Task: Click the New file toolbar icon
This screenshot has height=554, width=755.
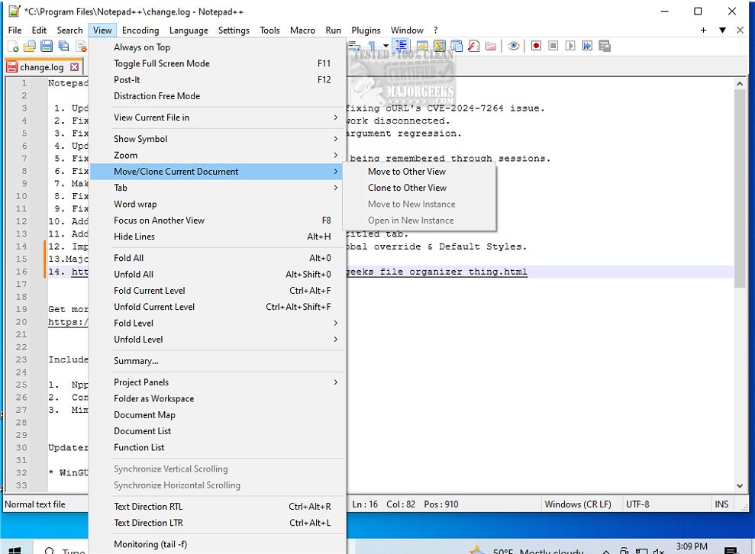Action: (13, 47)
